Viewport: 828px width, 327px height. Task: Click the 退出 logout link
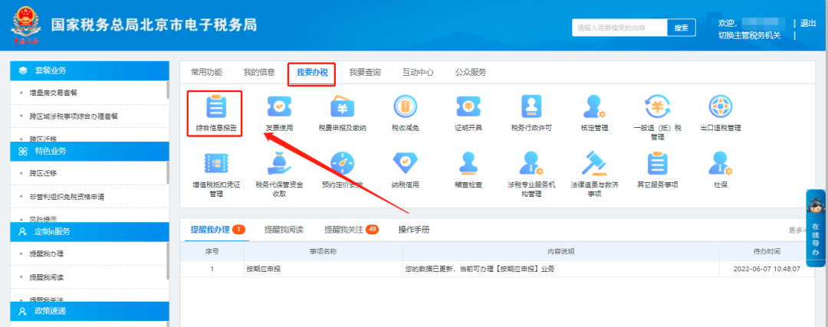point(808,23)
